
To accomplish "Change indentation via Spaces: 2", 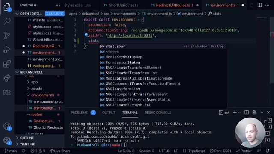I will pyautogui.click(x=146, y=151).
